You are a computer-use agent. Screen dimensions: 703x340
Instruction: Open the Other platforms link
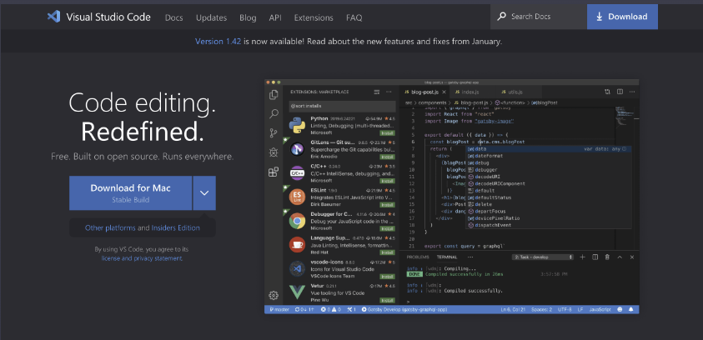(110, 227)
